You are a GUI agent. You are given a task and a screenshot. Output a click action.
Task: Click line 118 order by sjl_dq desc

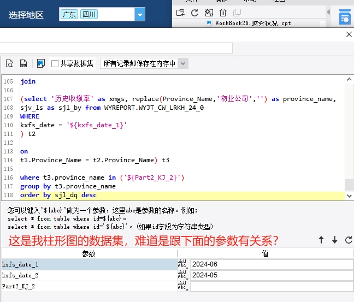pos(58,196)
